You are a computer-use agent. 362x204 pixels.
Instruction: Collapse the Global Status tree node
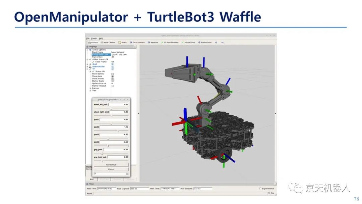87,59
